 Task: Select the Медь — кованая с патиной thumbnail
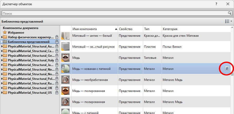click(x=65, y=69)
